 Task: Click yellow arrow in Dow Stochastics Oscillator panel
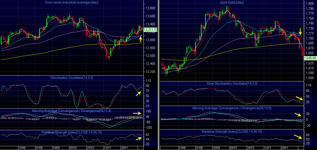138,93
